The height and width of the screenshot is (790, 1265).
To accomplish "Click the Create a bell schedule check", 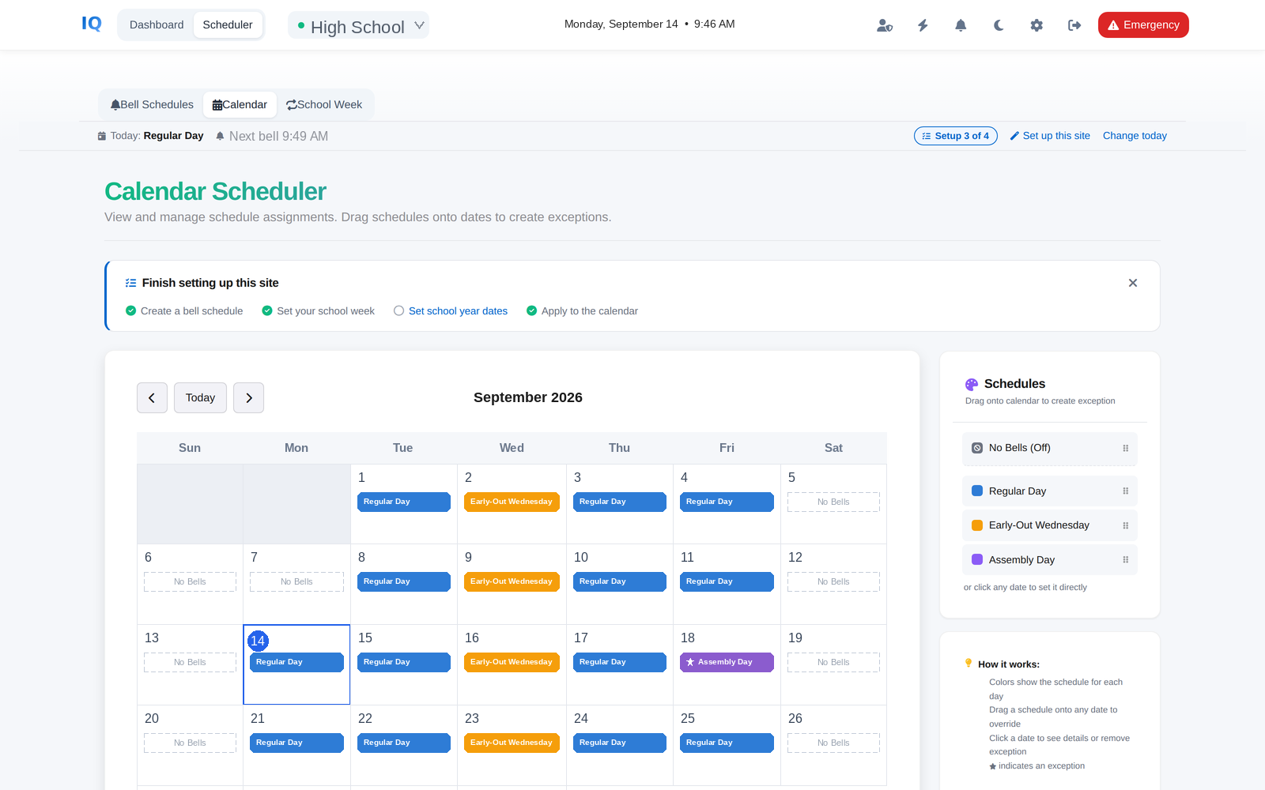I will (131, 310).
